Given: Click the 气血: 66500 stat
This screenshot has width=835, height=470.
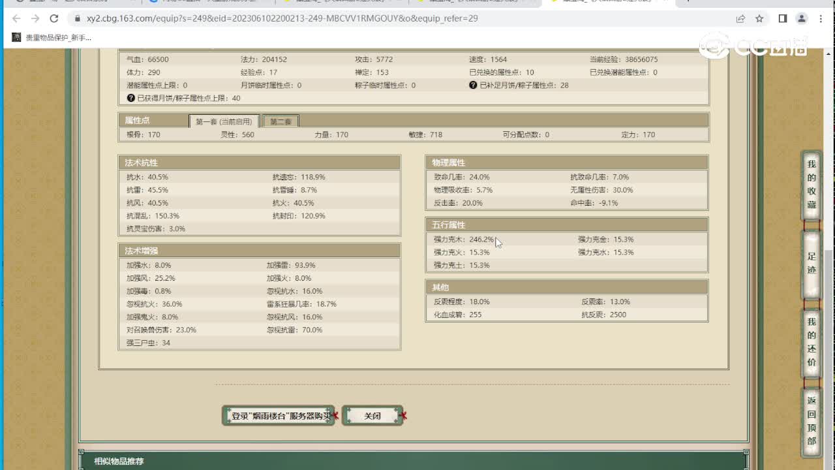Looking at the screenshot, I should 147,59.
